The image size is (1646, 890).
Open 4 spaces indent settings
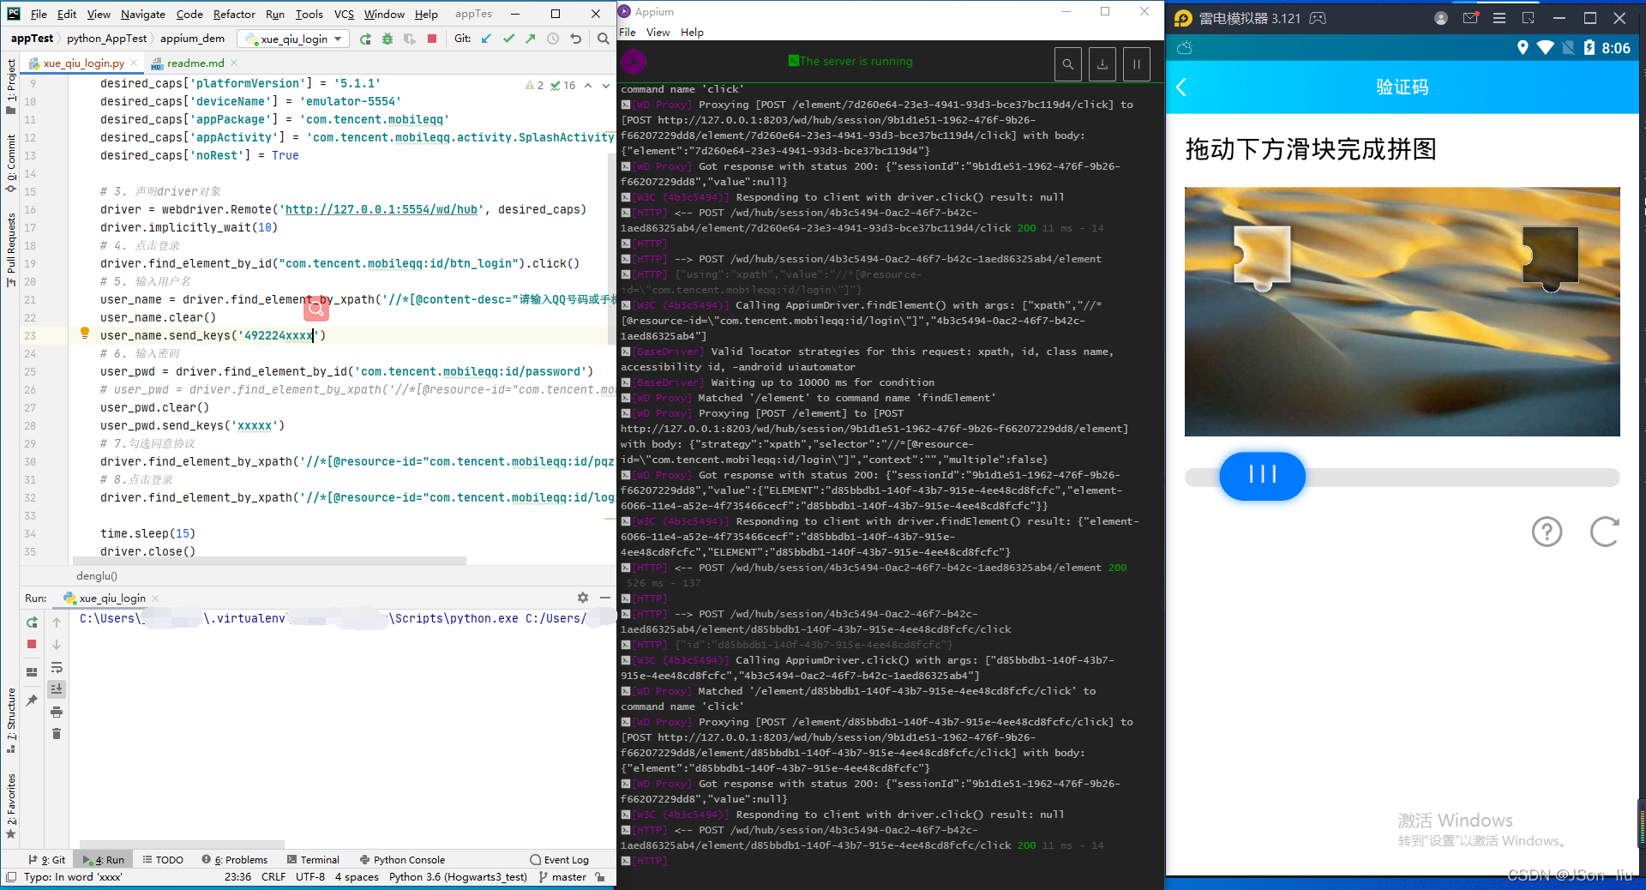point(357,877)
